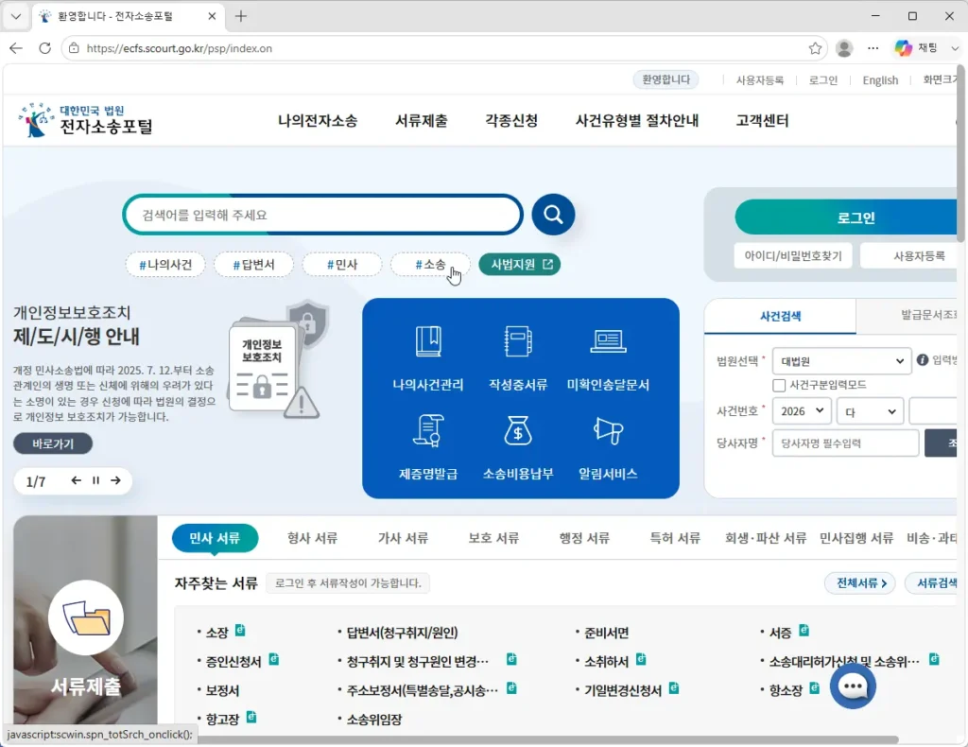Open browser tab list chevron
Viewport: 968px width, 747px height.
point(16,17)
